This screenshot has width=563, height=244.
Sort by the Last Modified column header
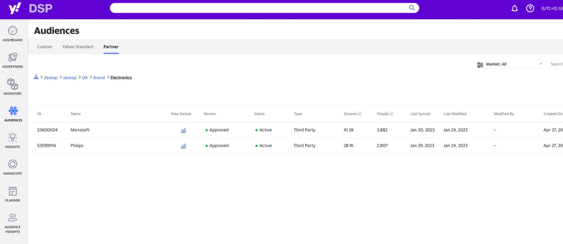pos(455,114)
